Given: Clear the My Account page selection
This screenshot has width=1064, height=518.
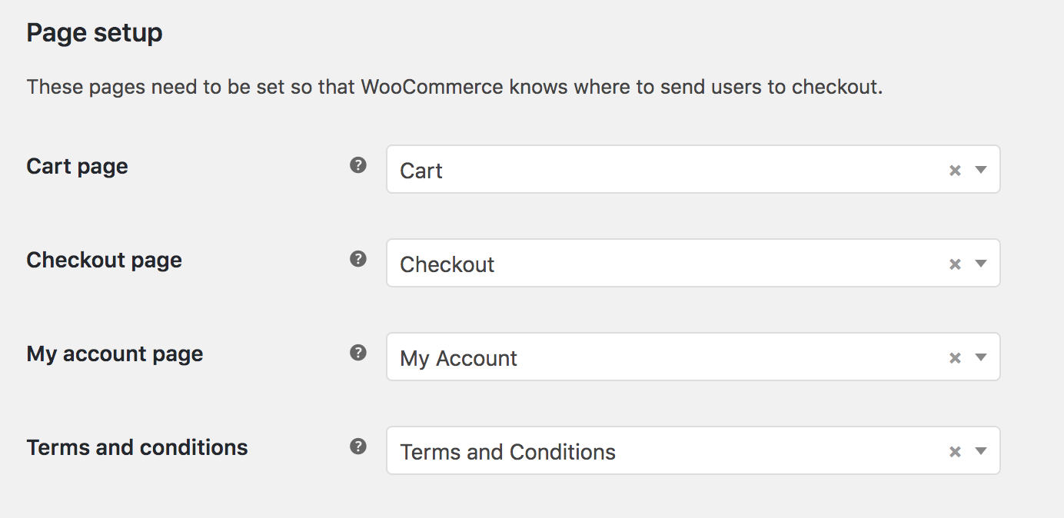Looking at the screenshot, I should point(954,357).
